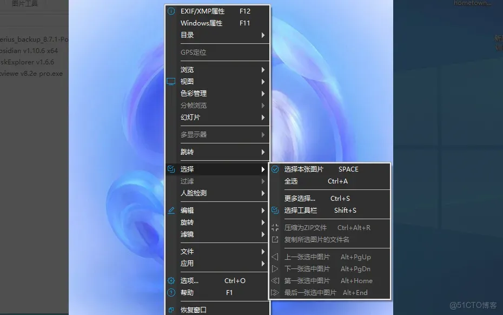The width and height of the screenshot is (503, 315).
Task: Toggle the 选择工具栏 selection toolbar
Action: (300, 210)
